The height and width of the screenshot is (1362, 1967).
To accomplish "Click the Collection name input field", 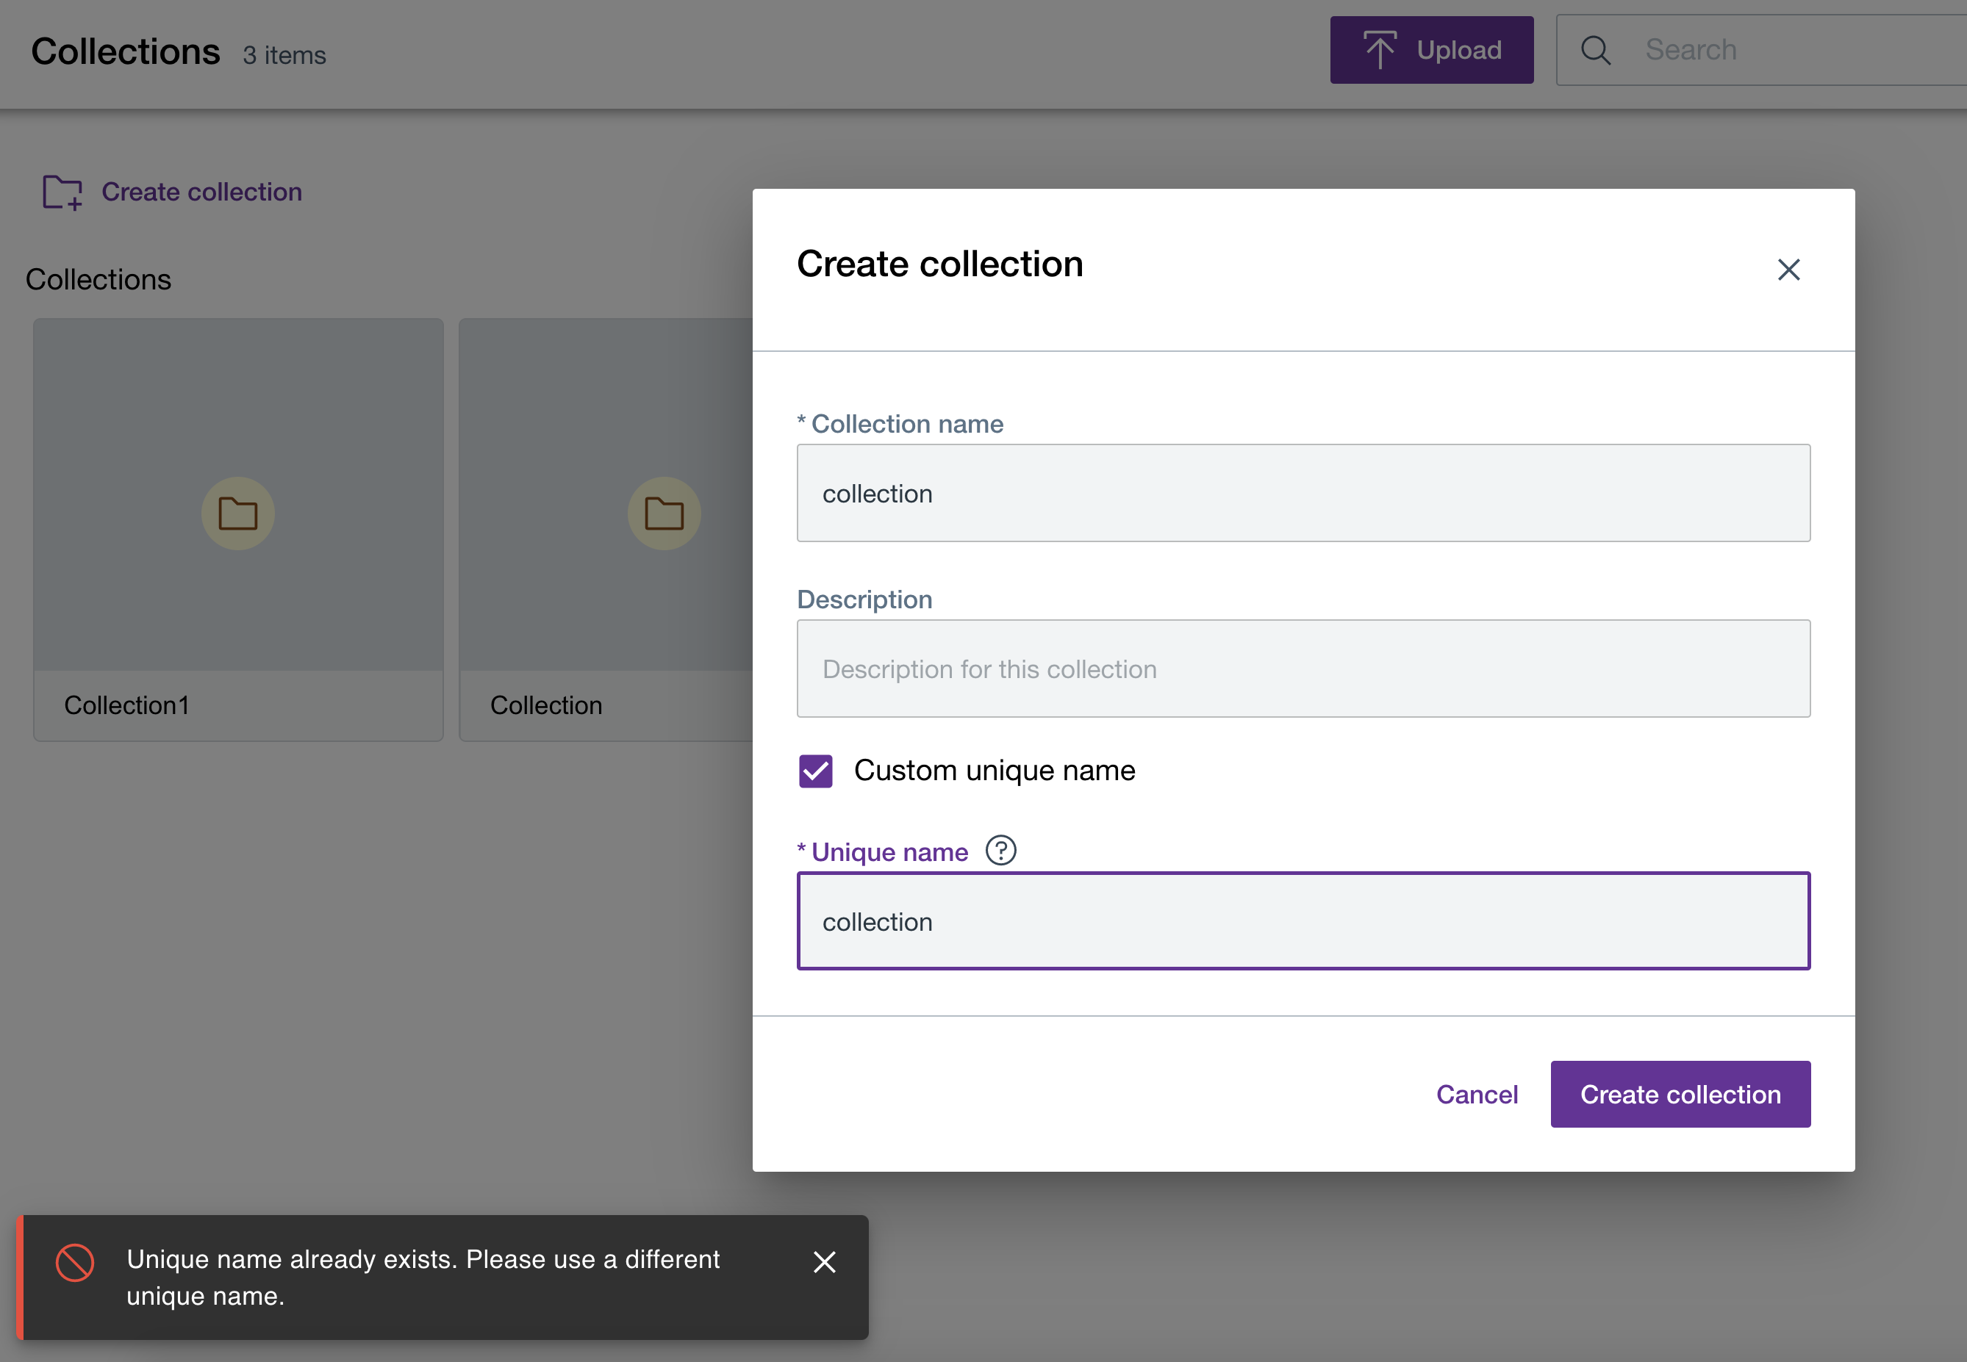I will [x=1303, y=493].
